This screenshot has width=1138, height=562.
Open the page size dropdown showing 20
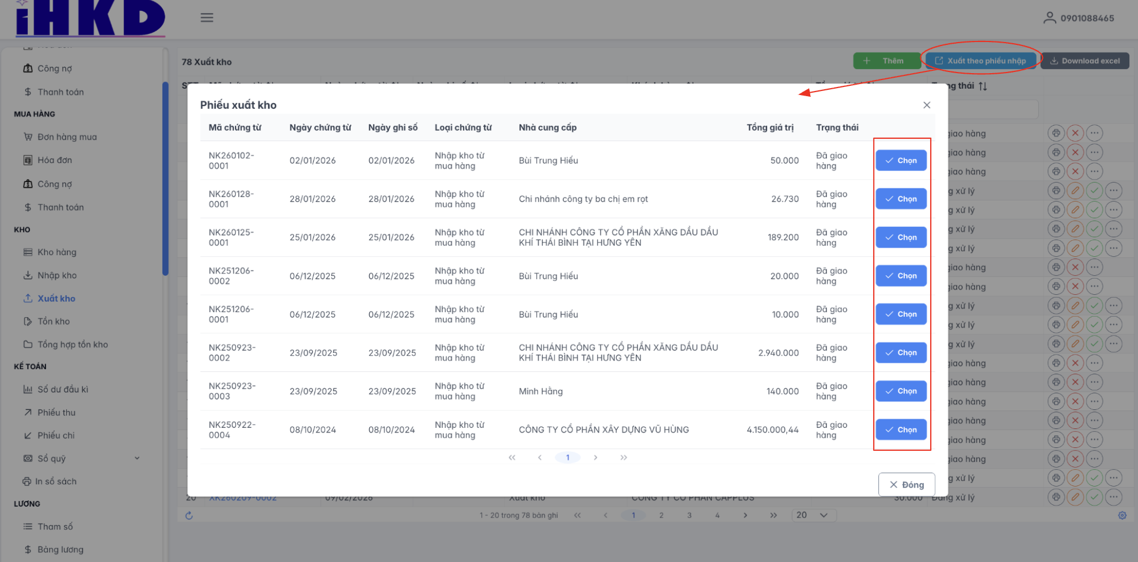coord(813,515)
